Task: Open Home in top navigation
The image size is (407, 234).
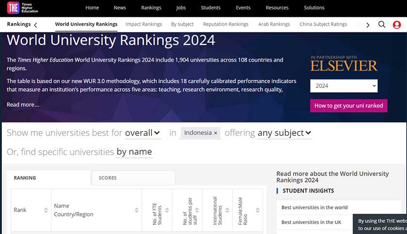Action: click(92, 8)
